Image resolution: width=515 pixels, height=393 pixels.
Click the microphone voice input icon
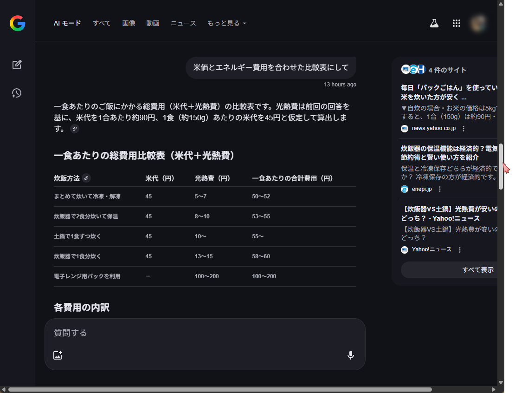351,355
